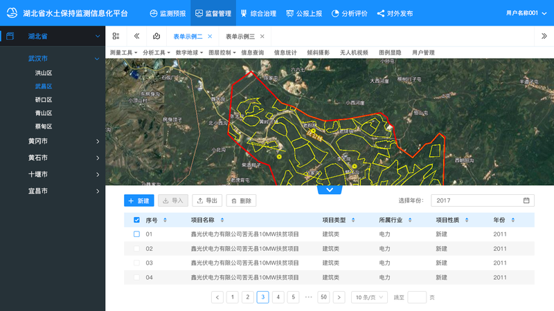Click the 新建 button
The image size is (554, 311).
tap(139, 200)
